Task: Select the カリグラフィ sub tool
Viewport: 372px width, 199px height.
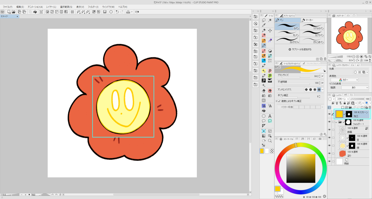Action: click(288, 40)
